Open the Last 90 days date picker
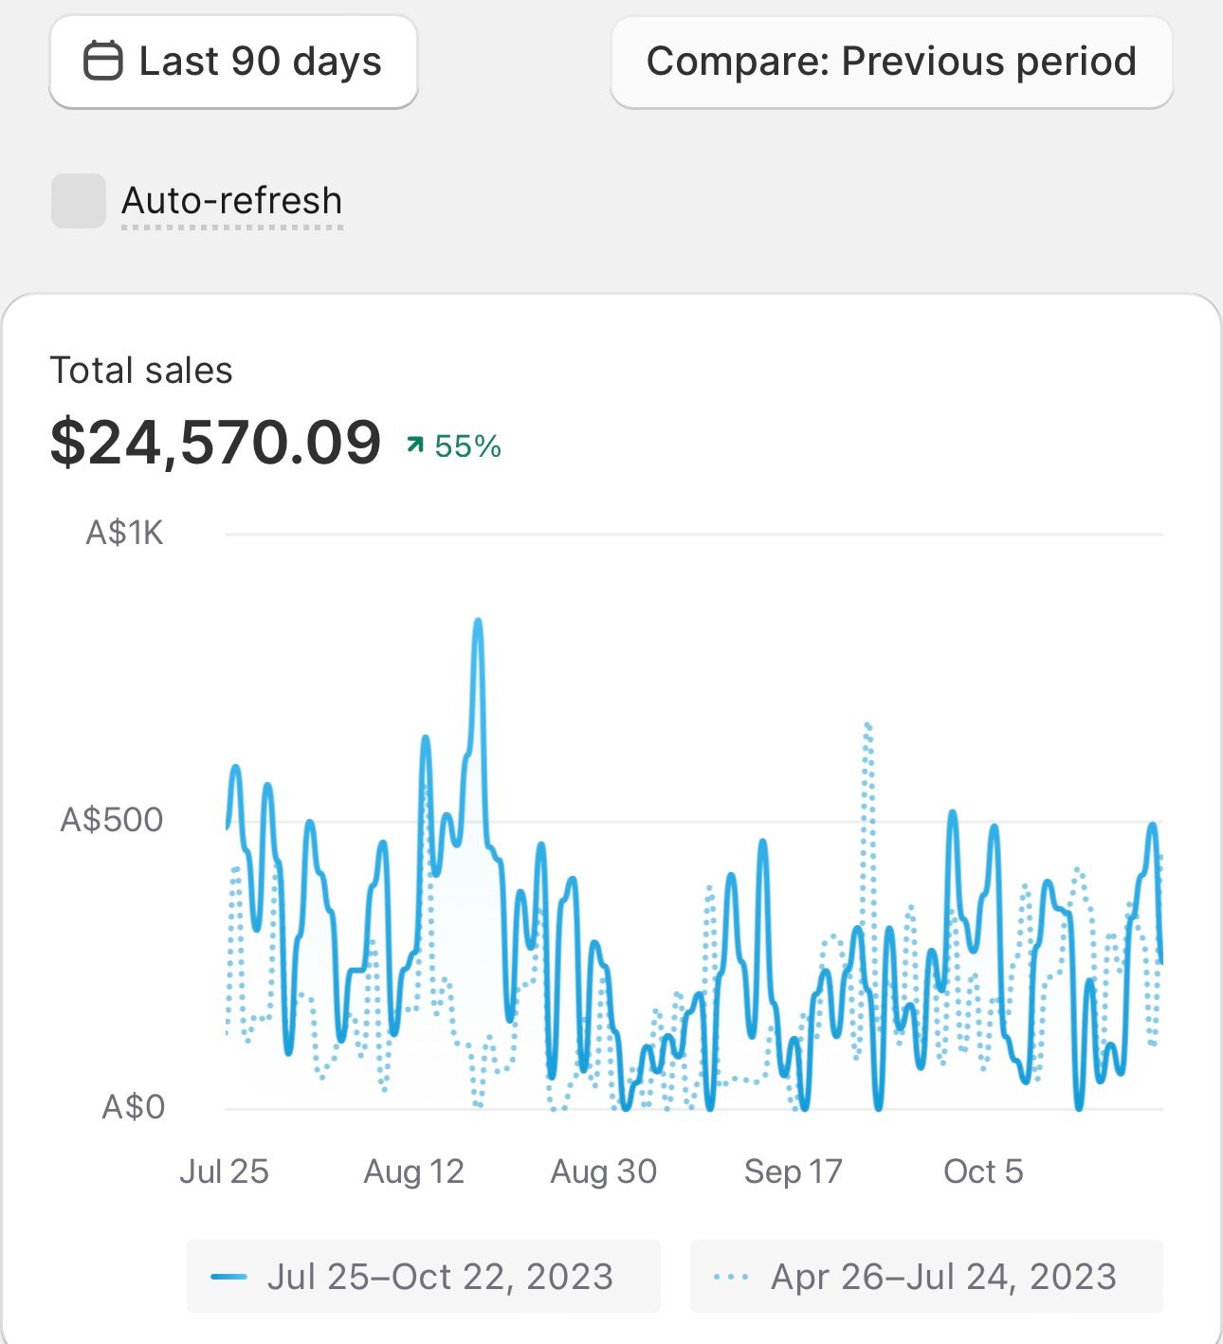This screenshot has width=1223, height=1344. click(x=233, y=62)
